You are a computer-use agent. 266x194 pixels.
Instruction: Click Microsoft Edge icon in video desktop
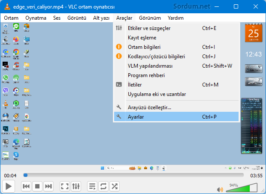16,142
